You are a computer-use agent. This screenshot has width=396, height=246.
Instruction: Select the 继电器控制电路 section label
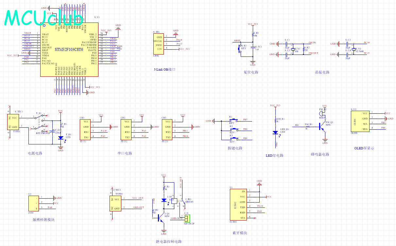click(168, 242)
